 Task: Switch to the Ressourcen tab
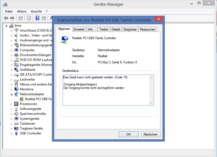pos(148,29)
